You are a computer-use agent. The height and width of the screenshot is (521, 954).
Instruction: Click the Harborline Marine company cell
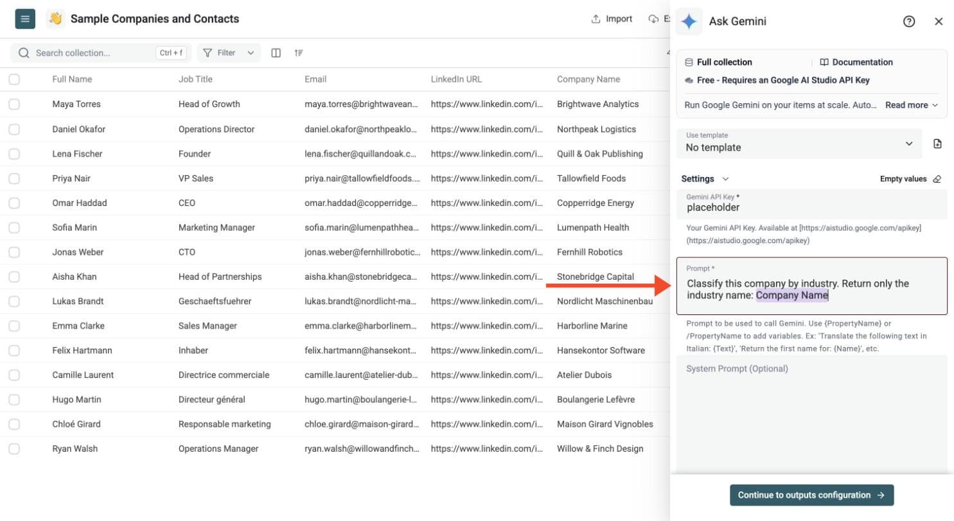pyautogui.click(x=592, y=326)
